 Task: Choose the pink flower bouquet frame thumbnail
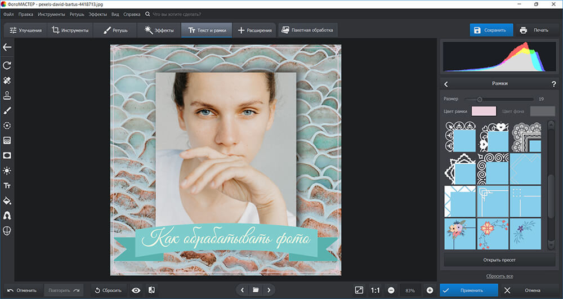tap(459, 234)
